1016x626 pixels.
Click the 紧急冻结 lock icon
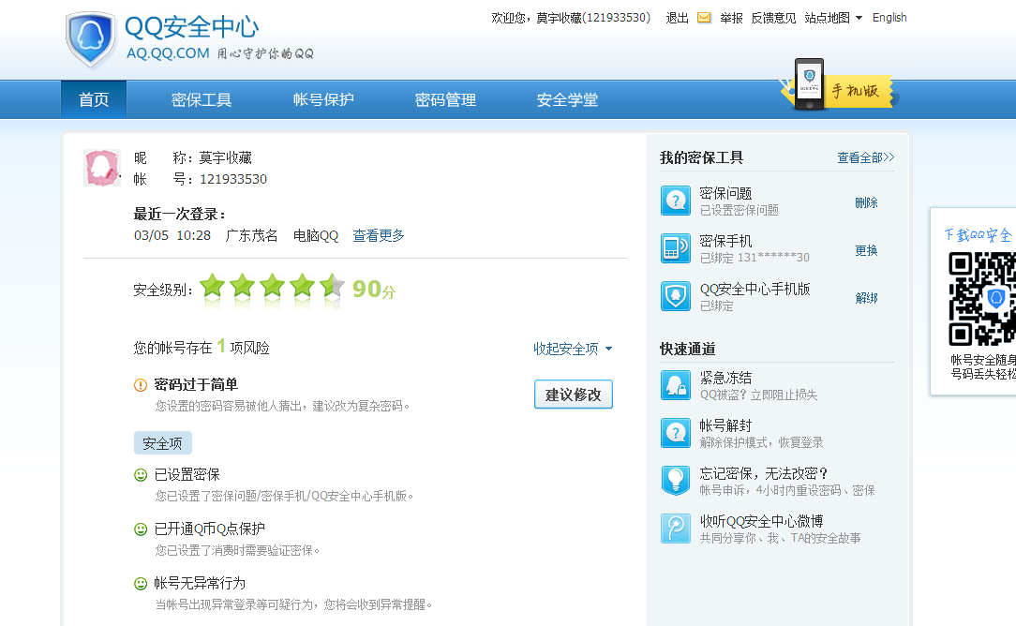[x=675, y=385]
